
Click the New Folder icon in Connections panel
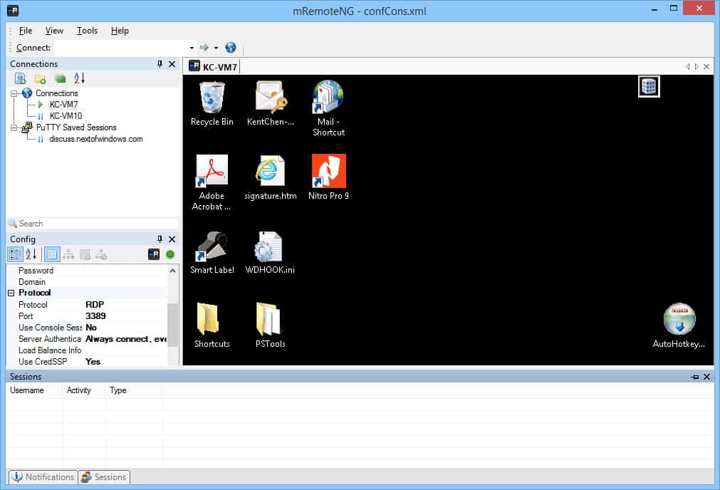(39, 78)
